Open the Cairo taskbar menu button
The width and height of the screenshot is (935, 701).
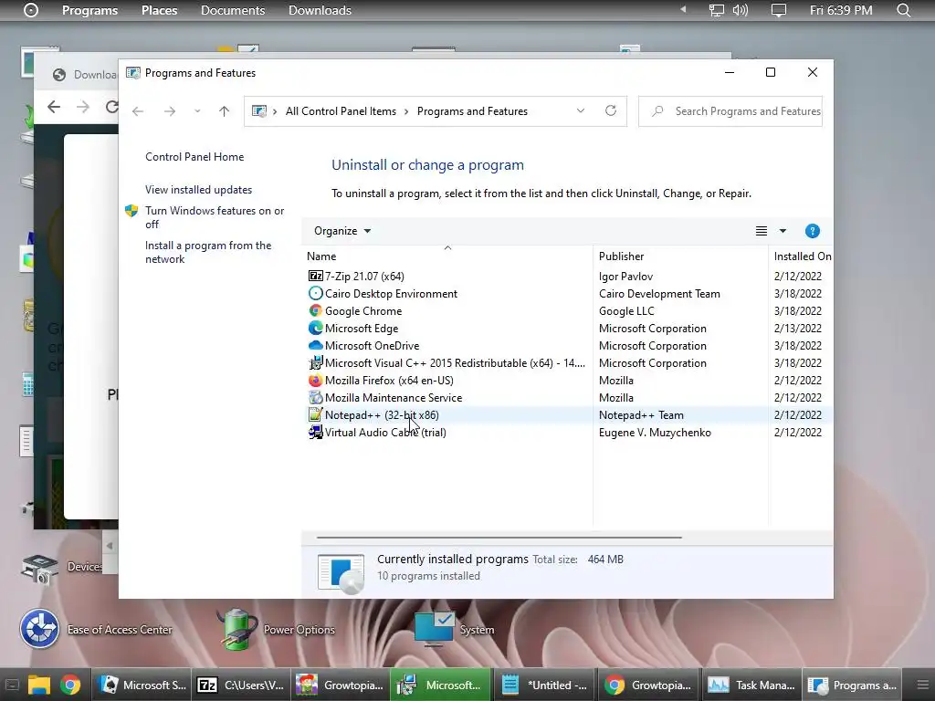pos(925,685)
